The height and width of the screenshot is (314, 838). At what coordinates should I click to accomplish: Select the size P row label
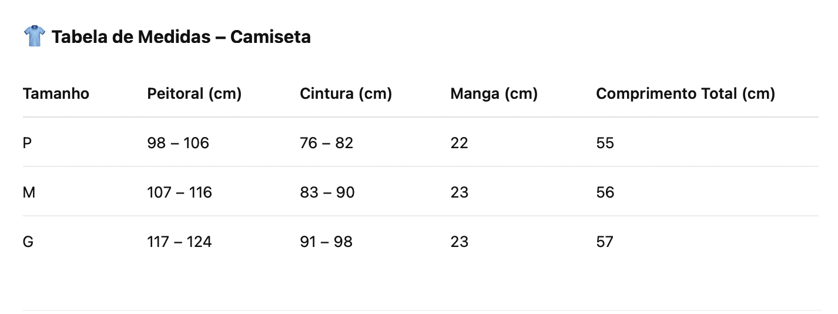(27, 143)
